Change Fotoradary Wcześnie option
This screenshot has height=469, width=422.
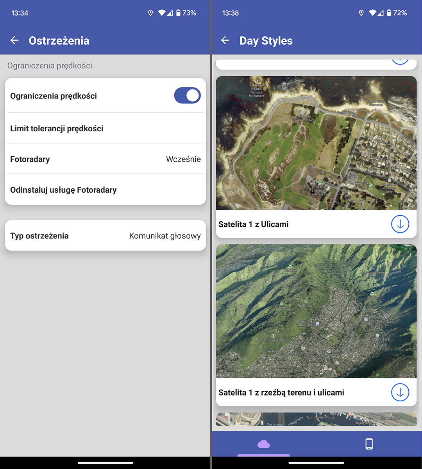183,159
